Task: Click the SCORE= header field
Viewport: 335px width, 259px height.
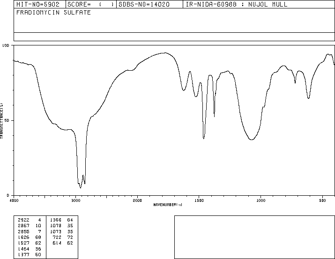Action: [x=91, y=5]
